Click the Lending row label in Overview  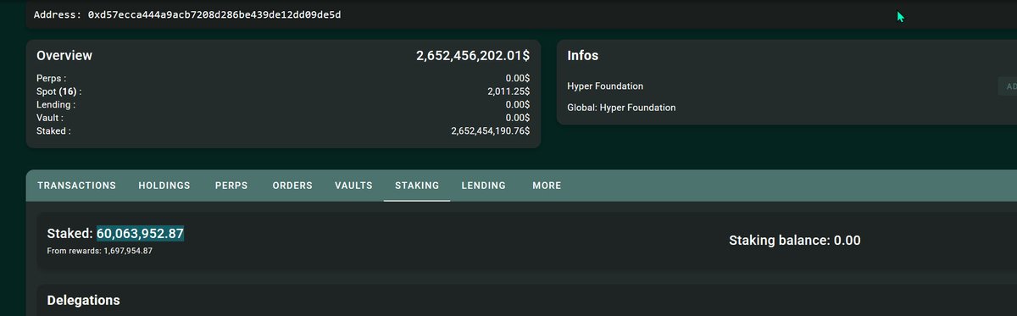56,104
